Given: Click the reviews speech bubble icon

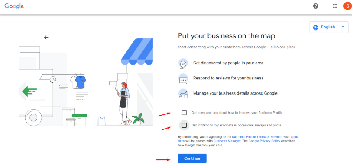Looking at the screenshot, I should (x=183, y=79).
